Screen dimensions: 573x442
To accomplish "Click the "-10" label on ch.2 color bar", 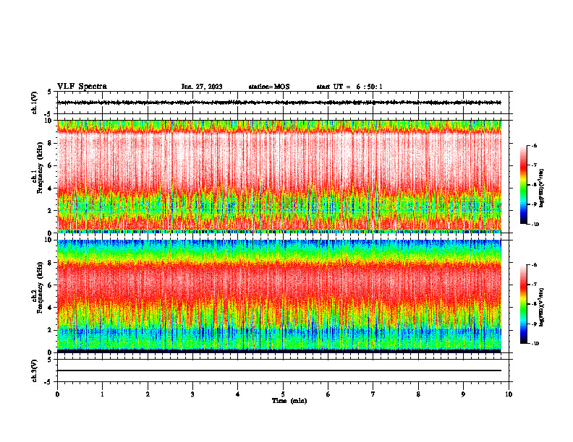I will [x=535, y=344].
